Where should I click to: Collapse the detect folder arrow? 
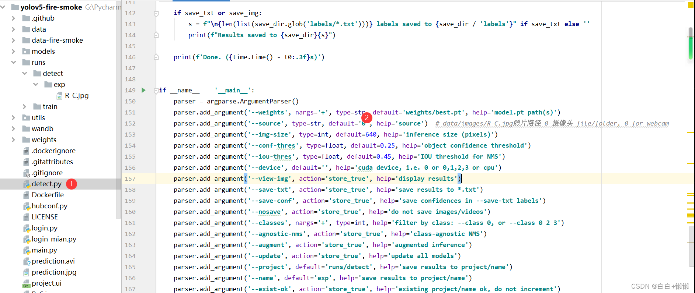(25, 73)
